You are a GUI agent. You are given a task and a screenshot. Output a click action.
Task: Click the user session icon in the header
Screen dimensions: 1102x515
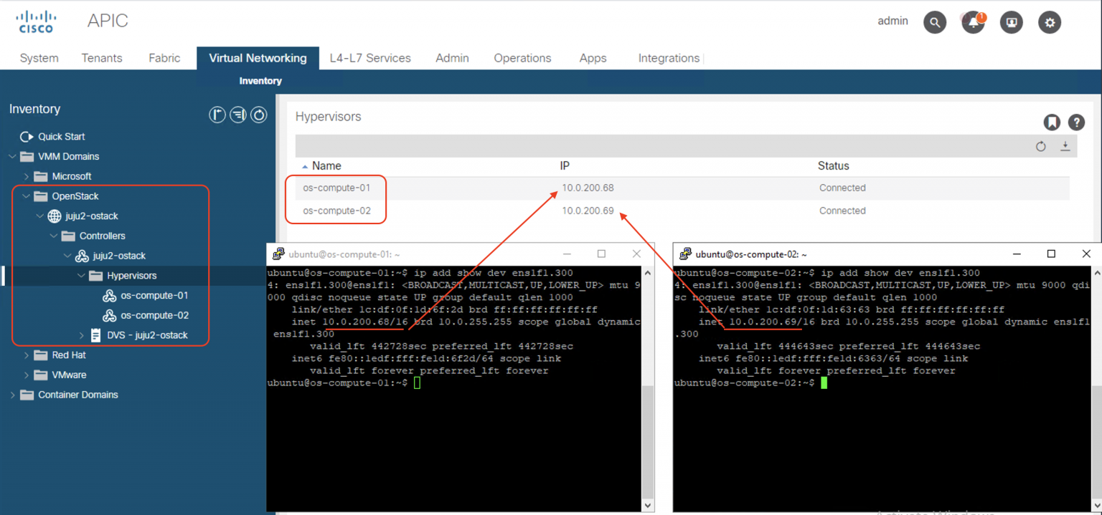point(1011,22)
